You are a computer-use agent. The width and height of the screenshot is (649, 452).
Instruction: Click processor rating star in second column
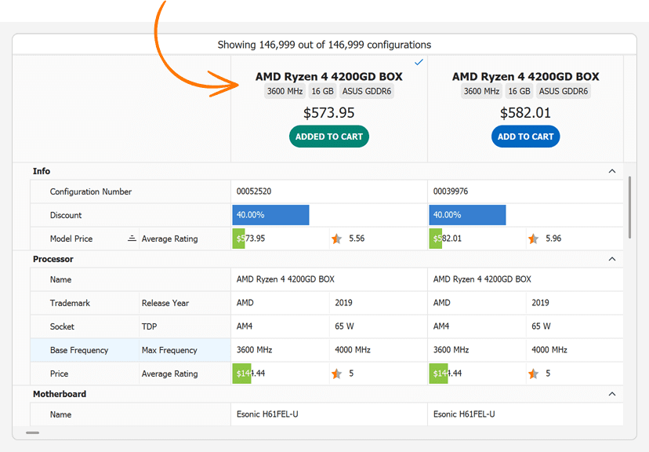click(533, 374)
